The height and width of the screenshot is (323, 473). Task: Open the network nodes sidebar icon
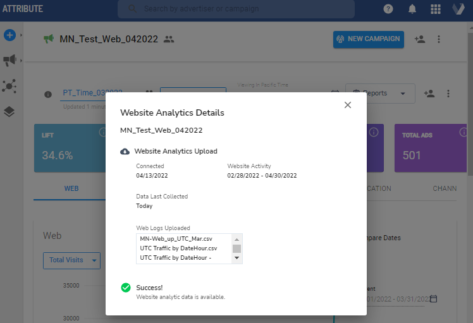coord(9,86)
